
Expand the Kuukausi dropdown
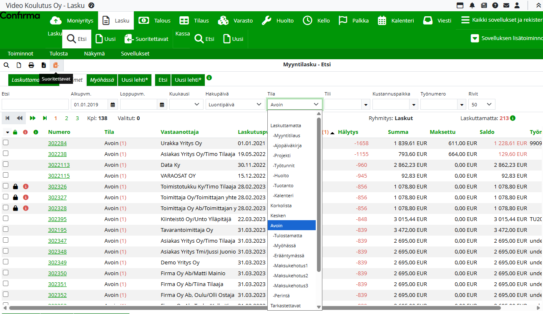tap(186, 105)
